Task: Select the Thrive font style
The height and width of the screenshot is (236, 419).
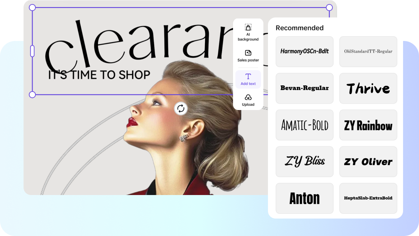Action: [368, 88]
